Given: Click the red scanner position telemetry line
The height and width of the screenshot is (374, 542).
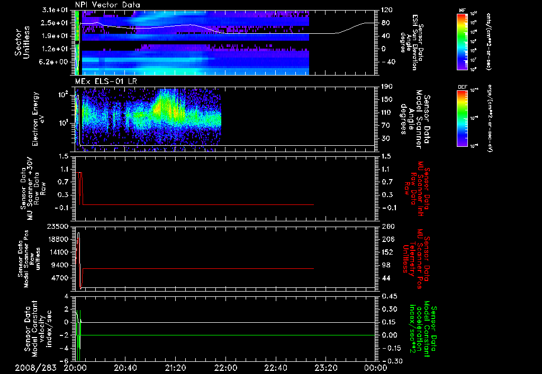Looking at the screenshot, I should point(197,268).
